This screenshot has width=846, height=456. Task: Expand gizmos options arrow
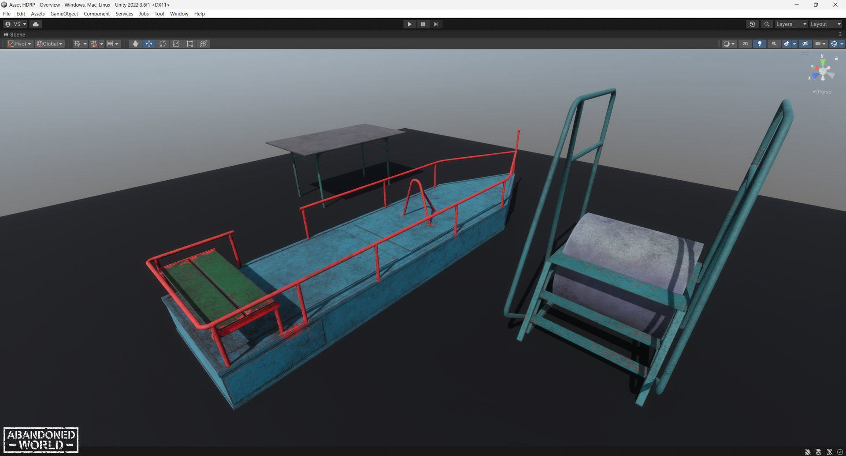point(842,44)
